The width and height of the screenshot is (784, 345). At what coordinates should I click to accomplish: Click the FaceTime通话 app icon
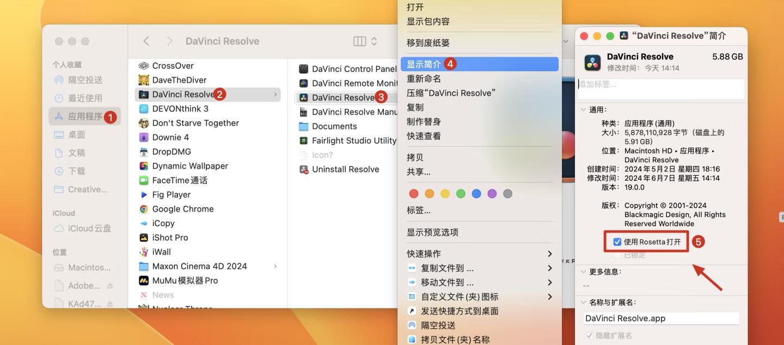pos(144,180)
